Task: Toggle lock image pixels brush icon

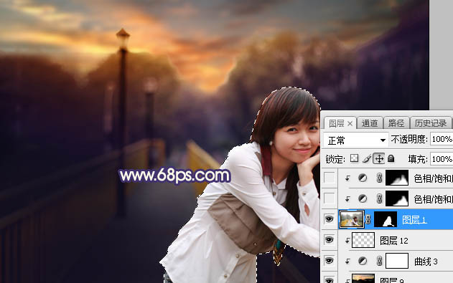Action: 367,158
